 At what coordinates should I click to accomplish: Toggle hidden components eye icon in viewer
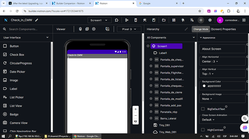(135, 121)
